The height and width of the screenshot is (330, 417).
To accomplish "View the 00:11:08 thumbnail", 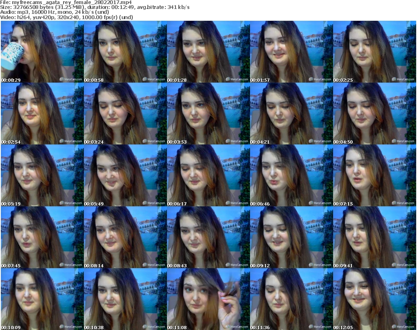I will point(208,299).
